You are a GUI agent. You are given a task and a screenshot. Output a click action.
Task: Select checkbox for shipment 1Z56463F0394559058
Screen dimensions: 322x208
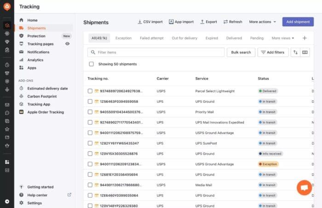[x=90, y=101]
